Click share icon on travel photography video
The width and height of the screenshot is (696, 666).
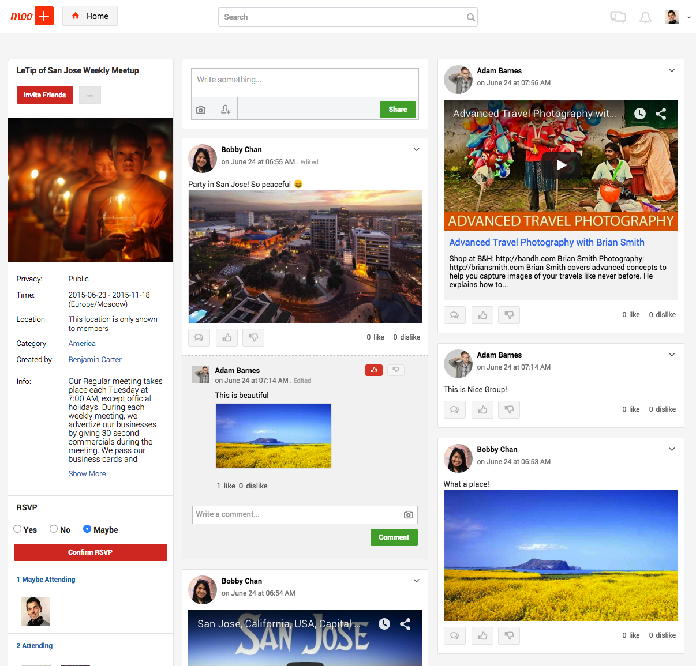[x=661, y=114]
